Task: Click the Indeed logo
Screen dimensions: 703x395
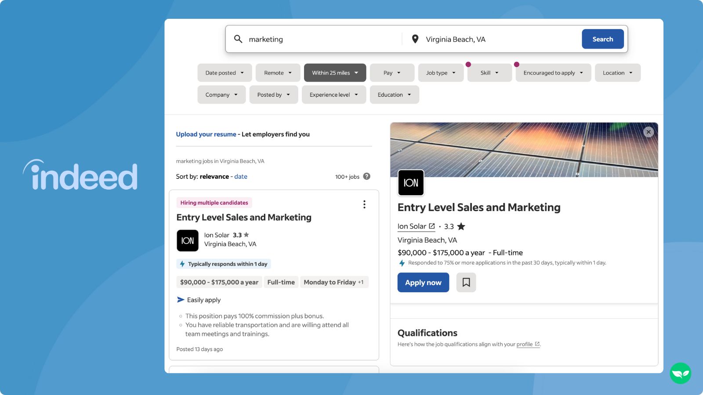Action: [82, 176]
